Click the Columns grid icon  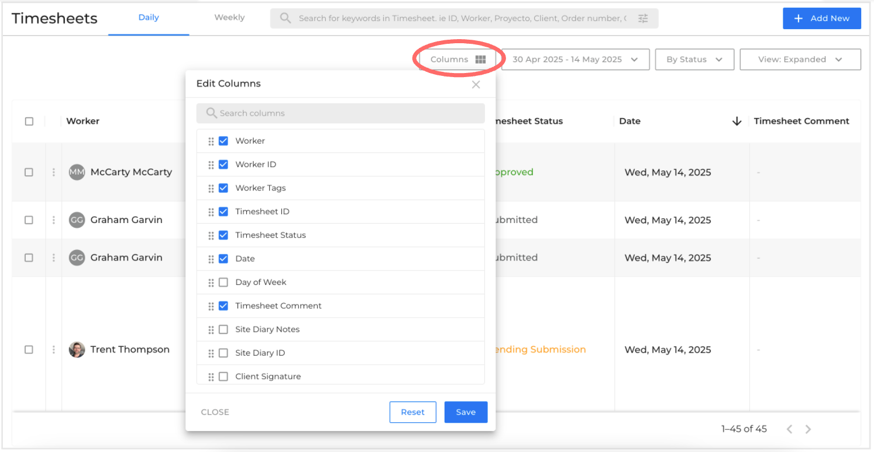480,60
